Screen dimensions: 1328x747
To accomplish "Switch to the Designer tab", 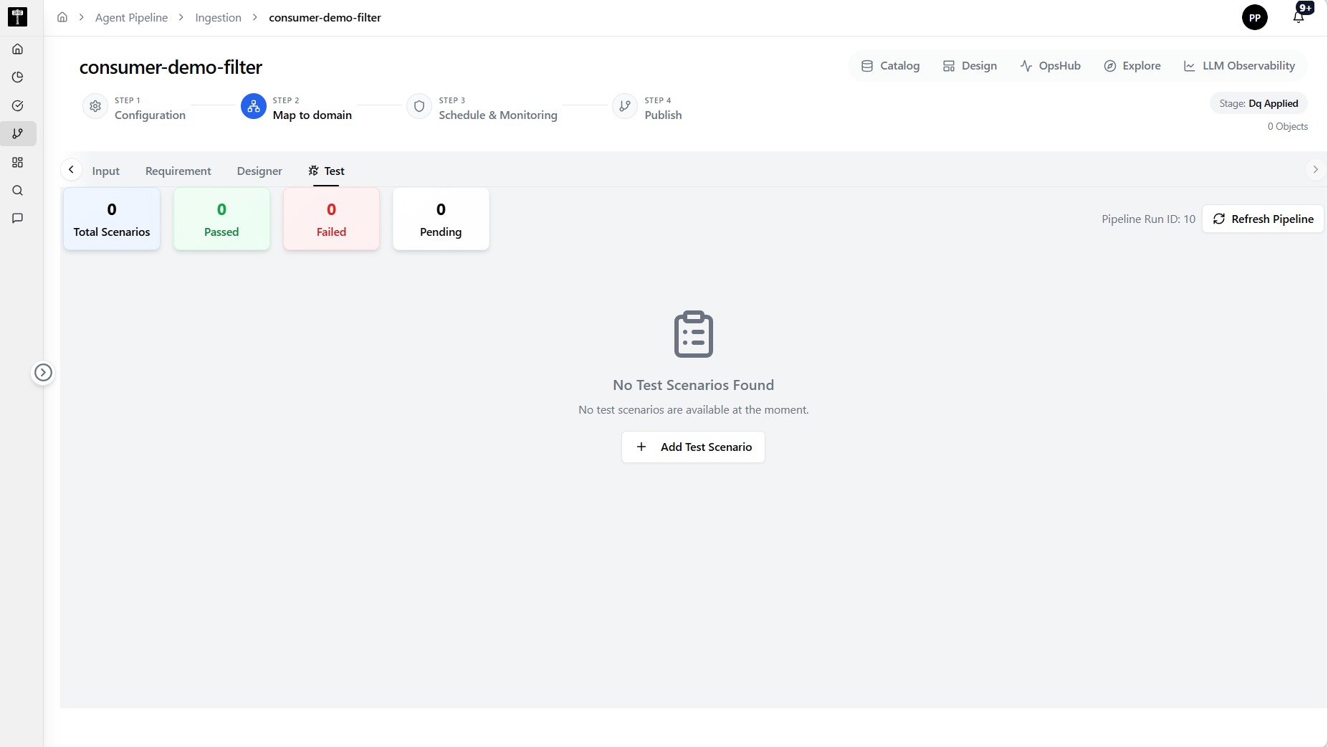I will tap(259, 171).
